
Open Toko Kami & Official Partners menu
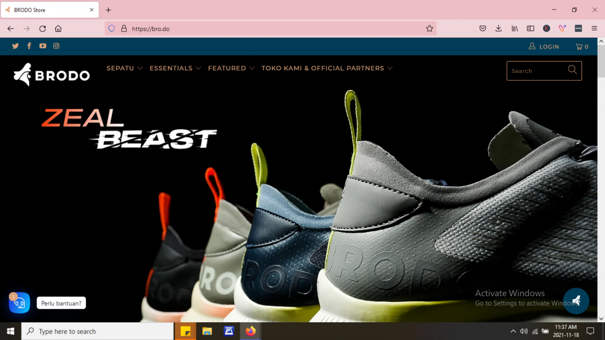(327, 68)
